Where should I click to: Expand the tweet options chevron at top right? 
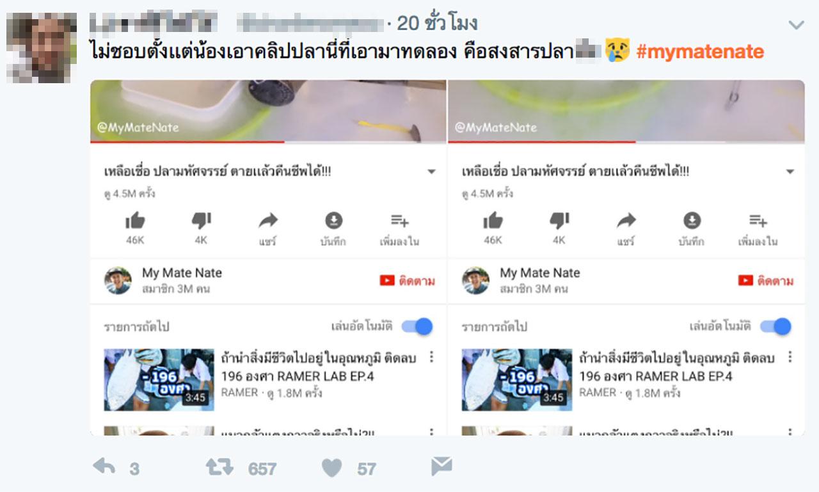[x=796, y=26]
